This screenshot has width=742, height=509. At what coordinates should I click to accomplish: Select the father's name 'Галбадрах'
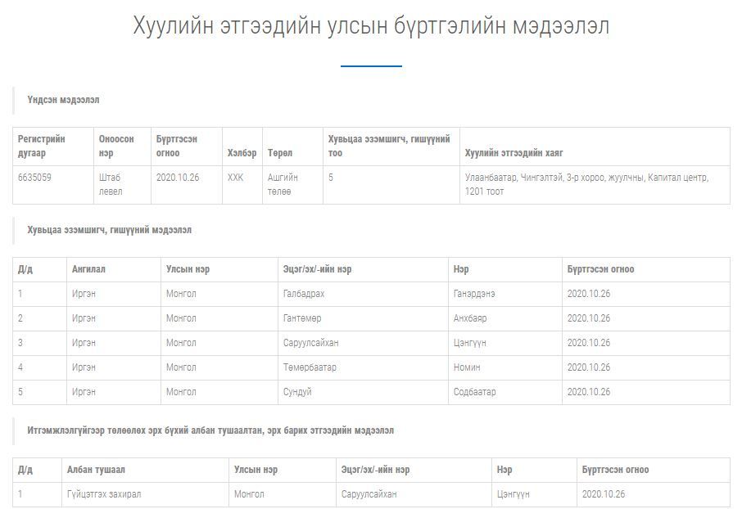click(304, 294)
